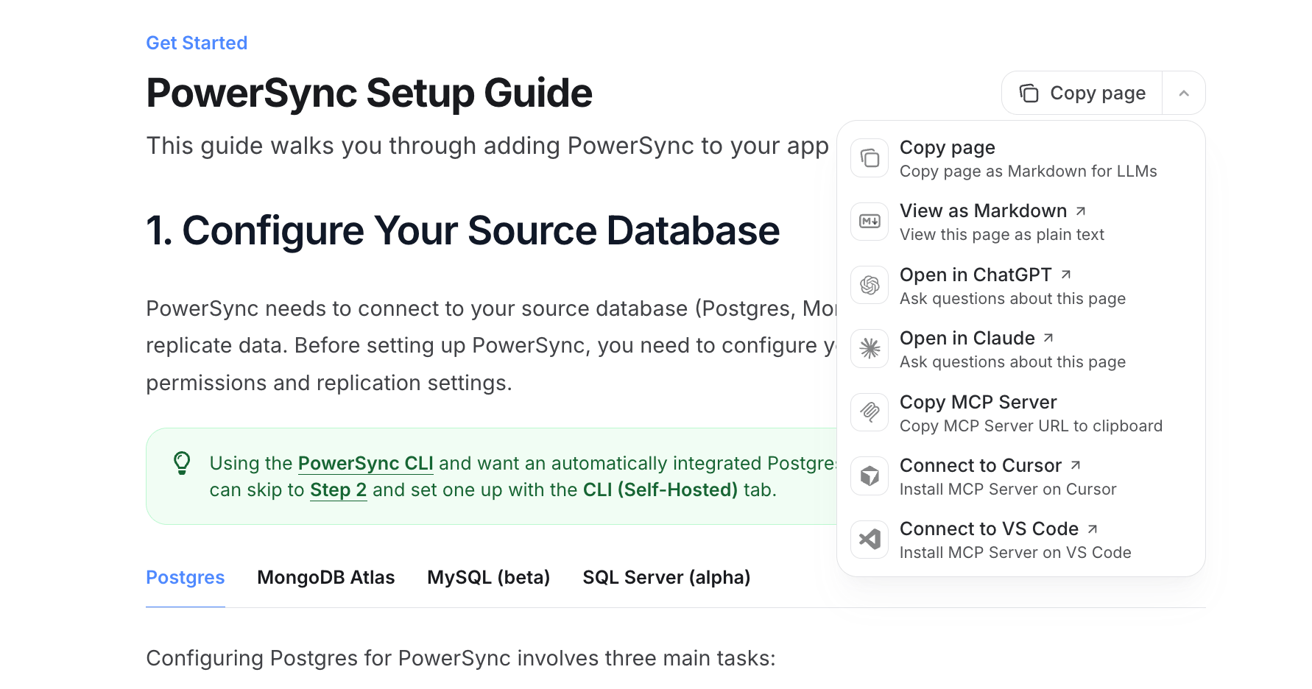This screenshot has height=689, width=1312.
Task: Select Copy page menu entry text
Action: pyautogui.click(x=947, y=148)
